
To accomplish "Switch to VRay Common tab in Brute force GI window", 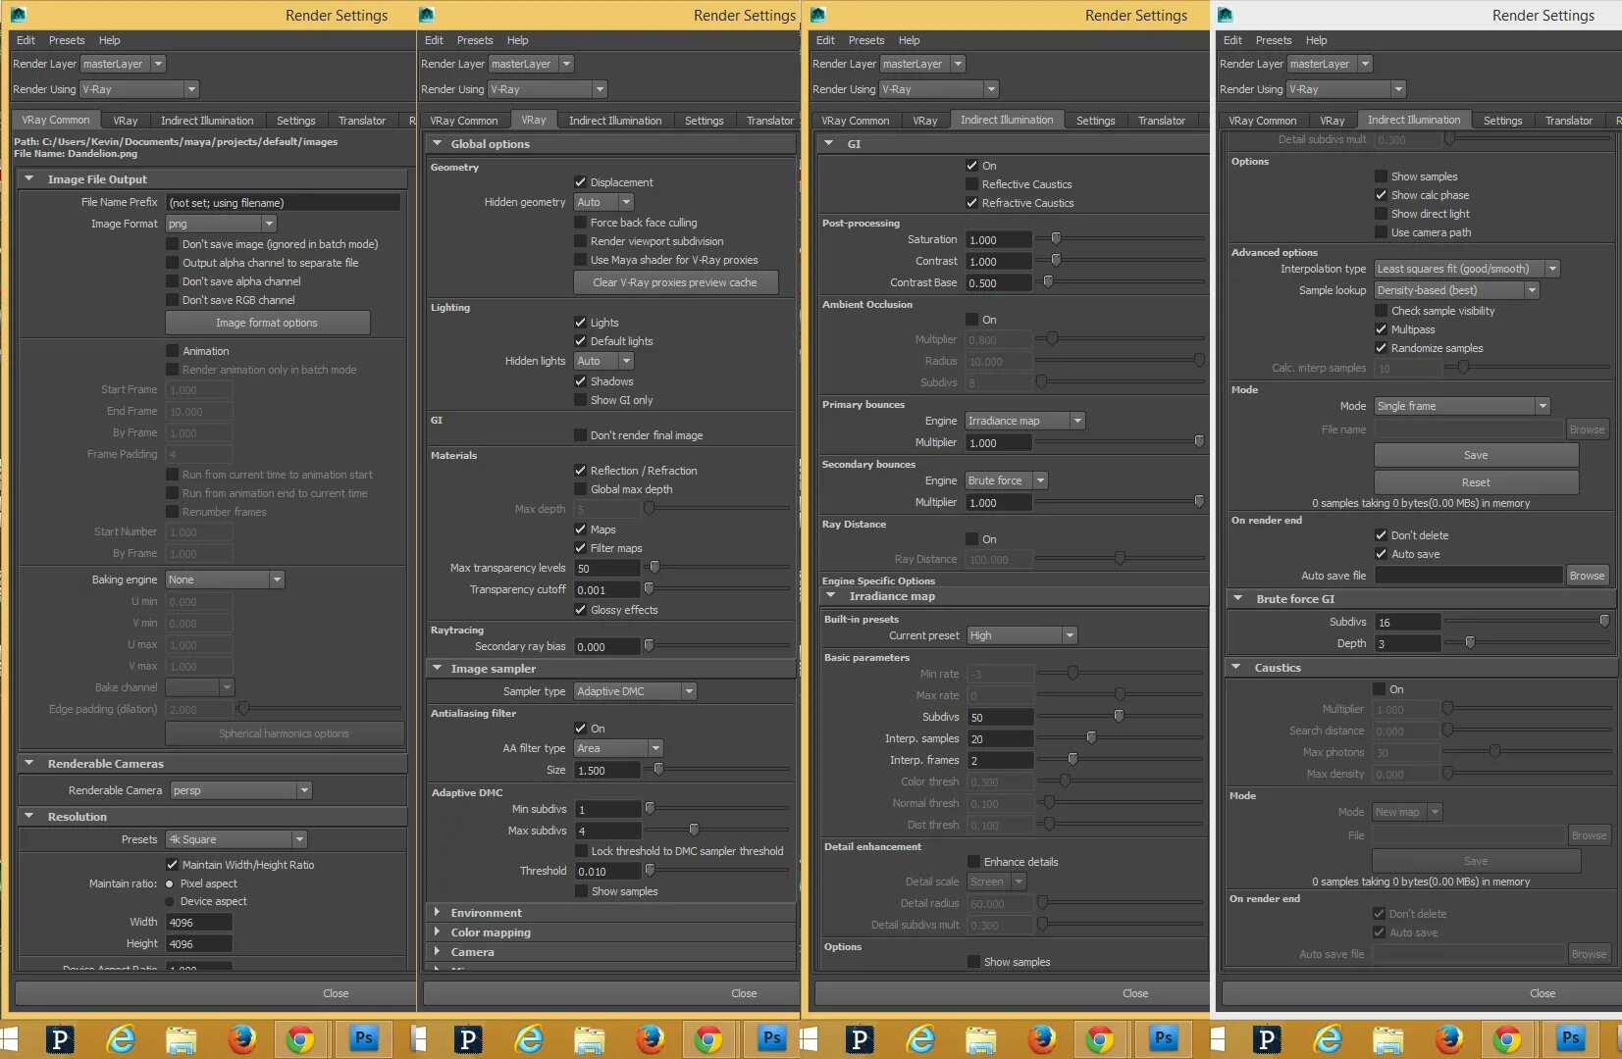I will pyautogui.click(x=1263, y=121).
